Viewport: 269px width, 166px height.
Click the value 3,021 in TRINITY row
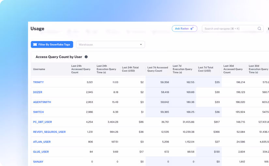pyautogui.click(x=90, y=82)
